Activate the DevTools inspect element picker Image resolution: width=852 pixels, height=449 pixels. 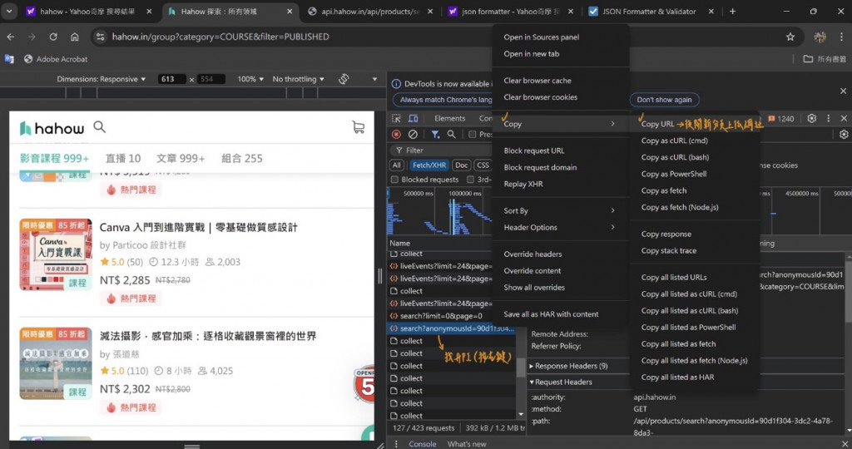[x=396, y=118]
